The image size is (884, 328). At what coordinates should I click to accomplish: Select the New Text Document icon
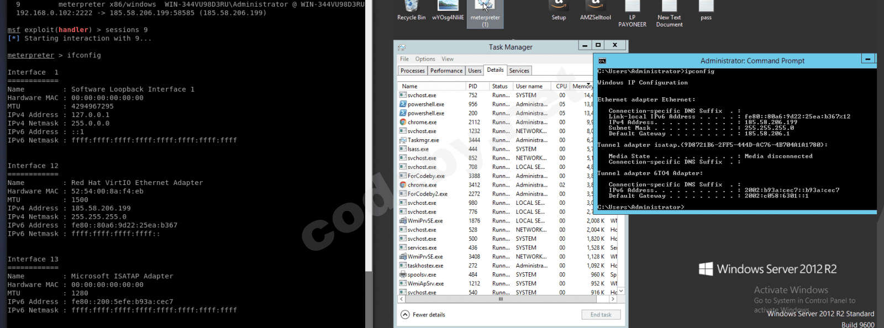click(x=669, y=8)
